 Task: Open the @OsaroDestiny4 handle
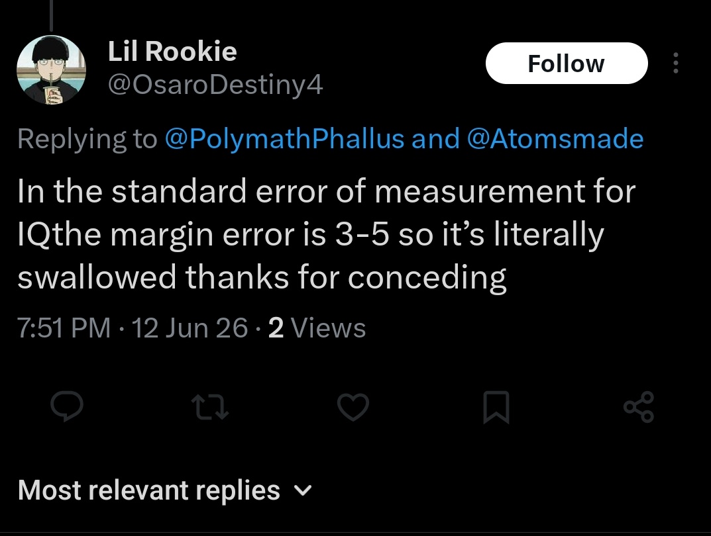pyautogui.click(x=215, y=85)
